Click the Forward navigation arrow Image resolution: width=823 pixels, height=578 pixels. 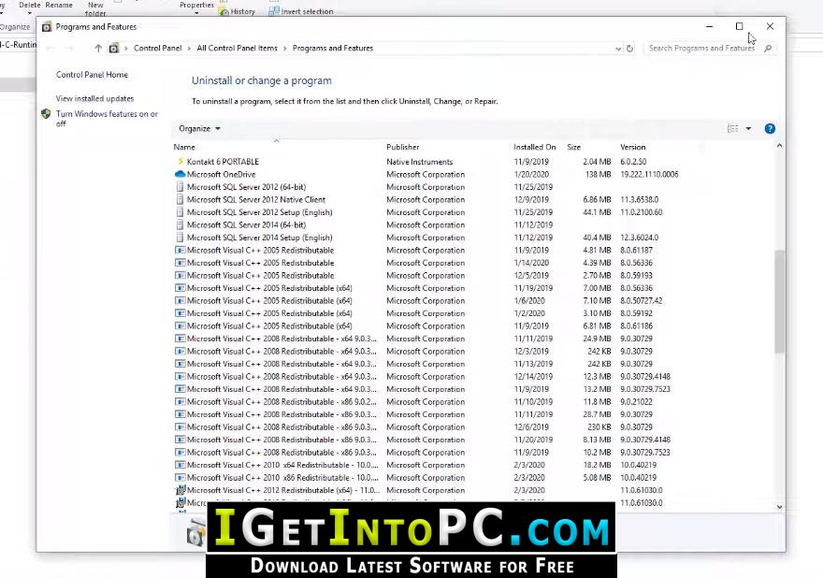click(69, 49)
